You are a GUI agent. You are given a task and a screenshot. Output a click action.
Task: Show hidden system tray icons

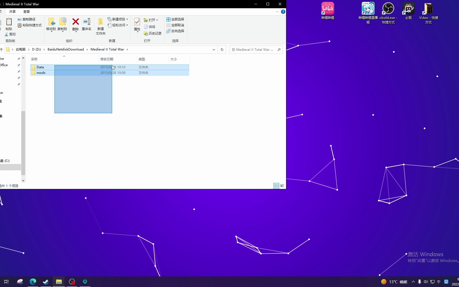(413, 282)
